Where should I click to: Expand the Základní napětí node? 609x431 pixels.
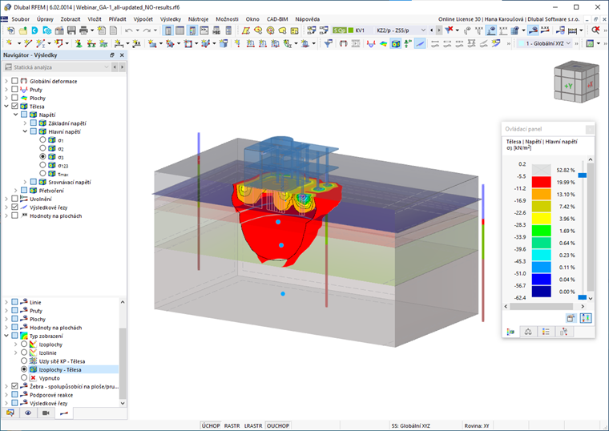point(25,123)
